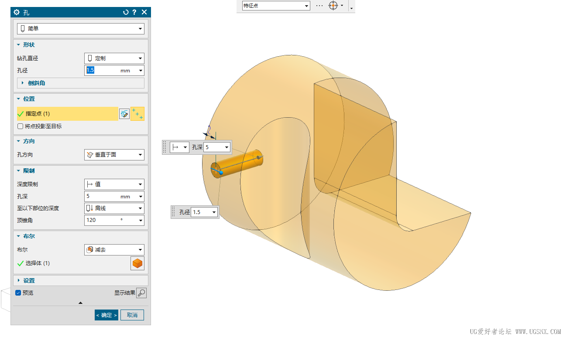Collapse the 方向 section
563x337 pixels.
(x=18, y=141)
